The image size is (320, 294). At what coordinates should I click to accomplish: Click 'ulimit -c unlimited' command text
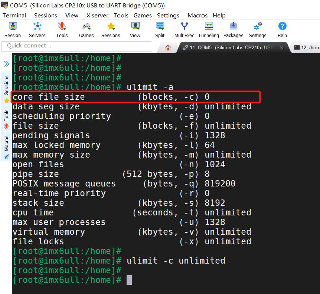[176, 261]
